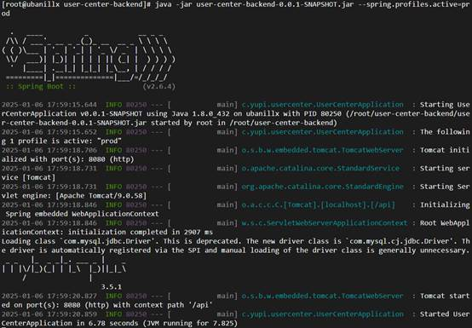The width and height of the screenshot is (472, 328).
Task: Click "Spring embedded WebApplicationContext"
Action: [x=83, y=214]
